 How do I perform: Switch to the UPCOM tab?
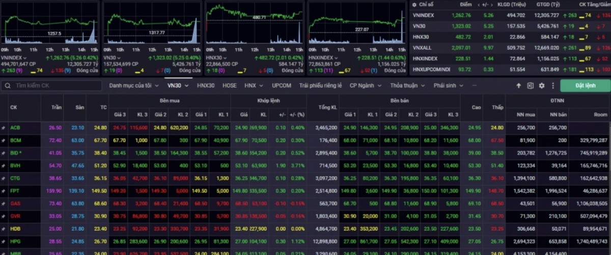(x=282, y=86)
